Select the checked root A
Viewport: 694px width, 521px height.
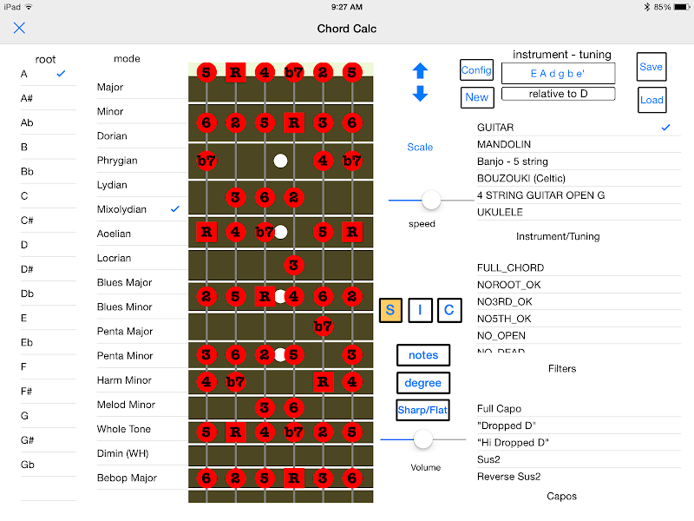[x=49, y=74]
